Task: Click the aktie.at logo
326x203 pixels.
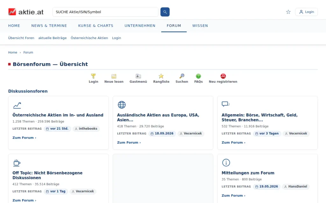Action: click(26, 12)
